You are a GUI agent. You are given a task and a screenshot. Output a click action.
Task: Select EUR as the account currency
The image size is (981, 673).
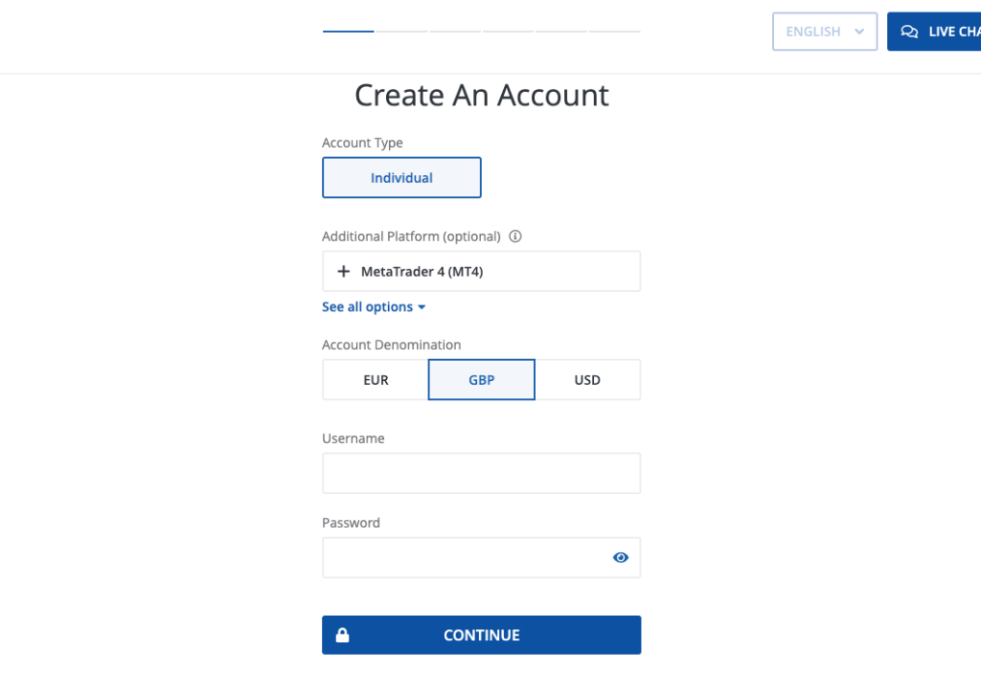[x=375, y=379]
